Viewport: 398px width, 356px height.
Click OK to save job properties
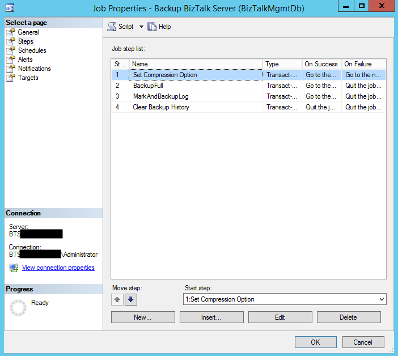click(315, 342)
